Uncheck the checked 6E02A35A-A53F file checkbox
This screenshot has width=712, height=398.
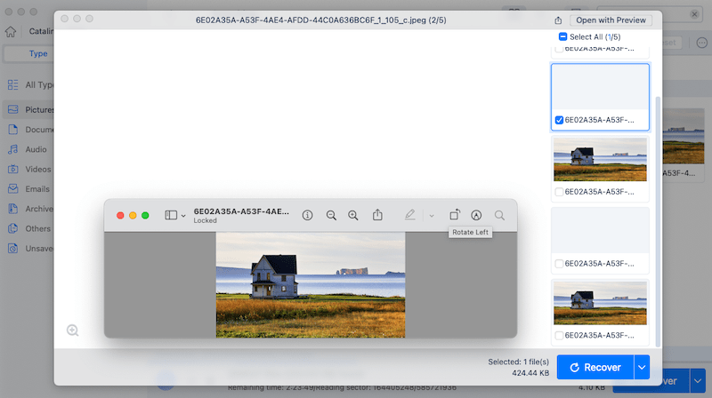(560, 120)
